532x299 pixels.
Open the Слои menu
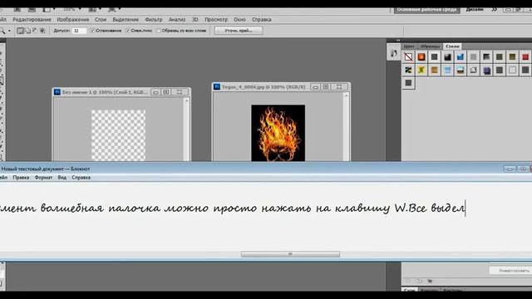point(101,20)
